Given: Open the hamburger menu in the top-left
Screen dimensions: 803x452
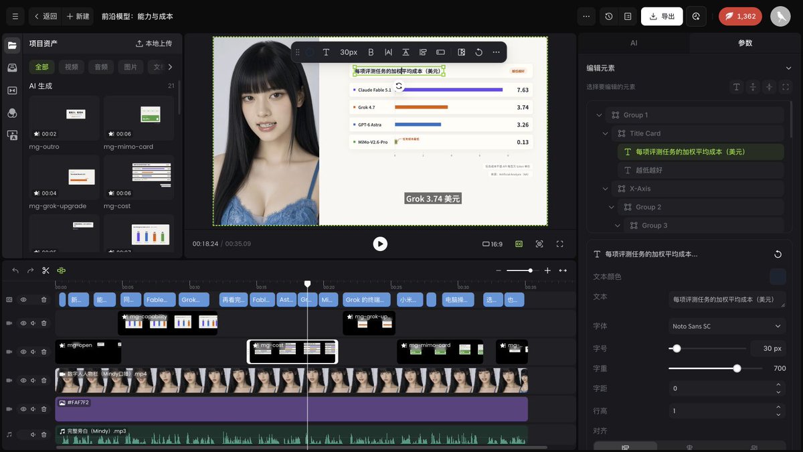Looking at the screenshot, I should click(x=15, y=16).
